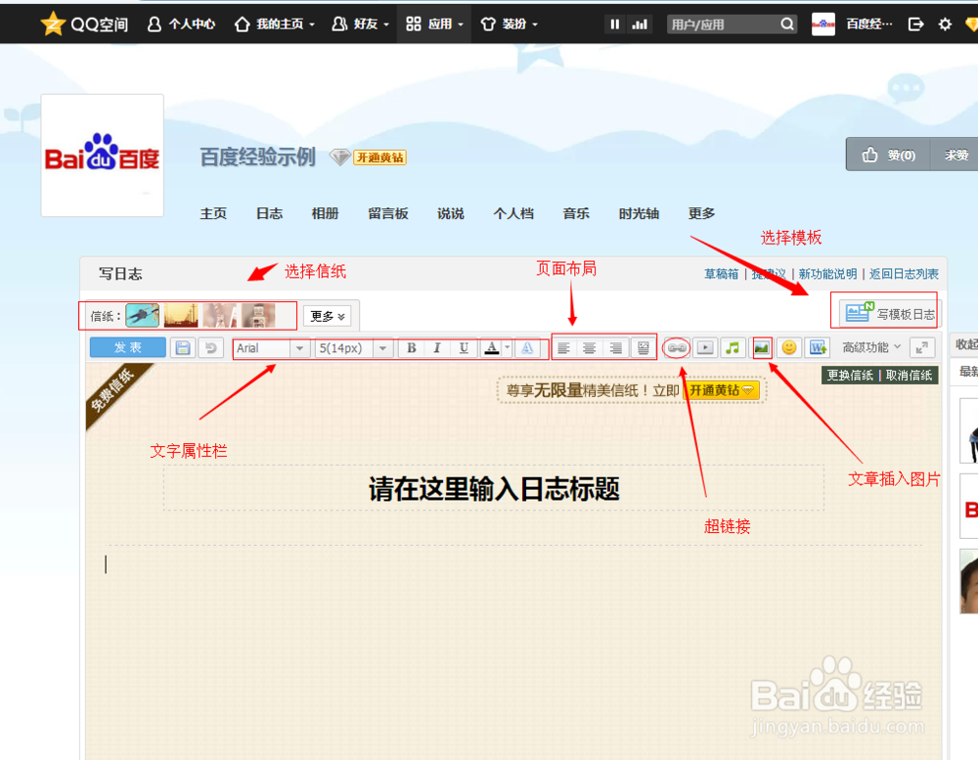Viewport: 978px width, 760px height.
Task: Toggle underline formatting
Action: tap(464, 347)
